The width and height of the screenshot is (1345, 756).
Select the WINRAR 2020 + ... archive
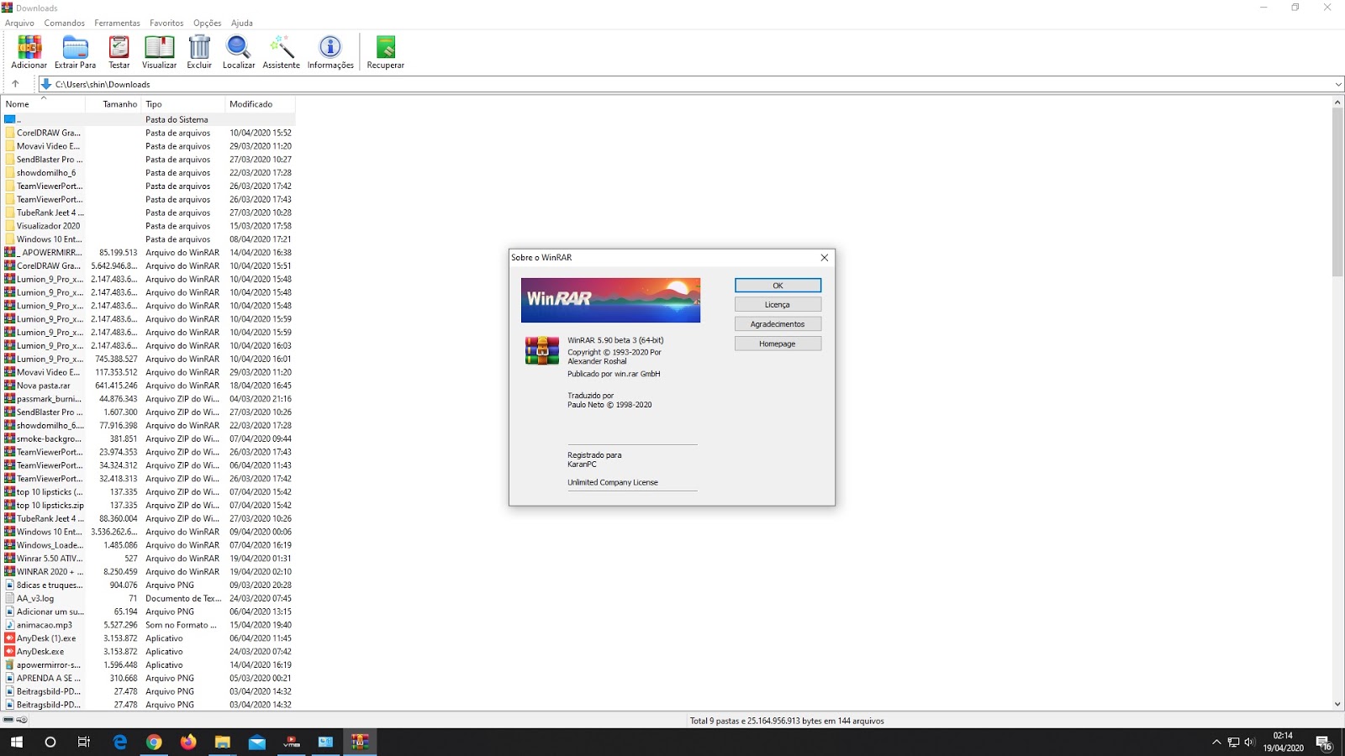pos(148,572)
